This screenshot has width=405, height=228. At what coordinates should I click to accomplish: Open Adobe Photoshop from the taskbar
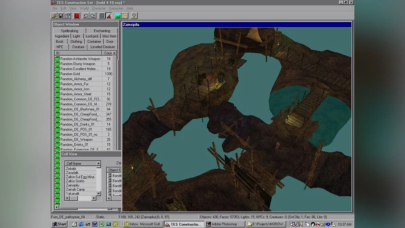pos(225,224)
